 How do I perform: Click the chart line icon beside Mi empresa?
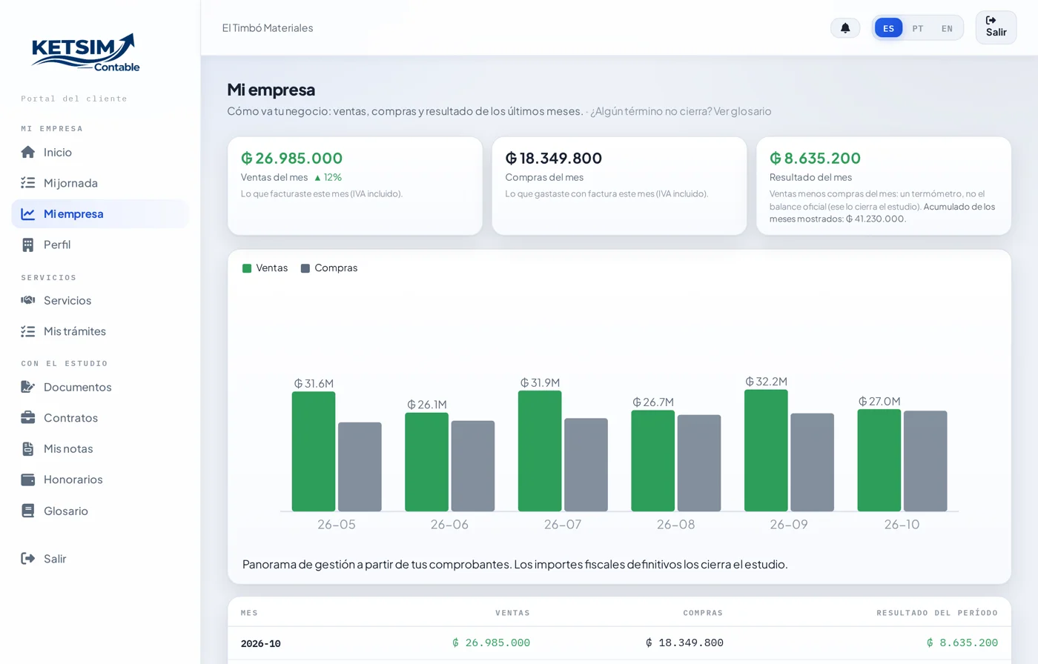(28, 214)
